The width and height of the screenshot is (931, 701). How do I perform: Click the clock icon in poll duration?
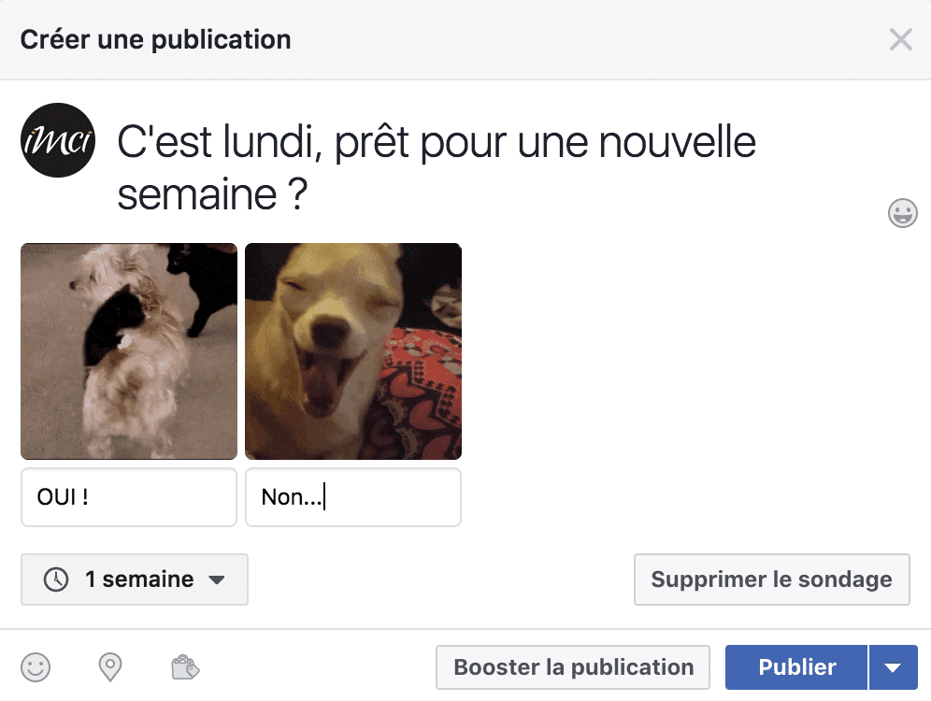(56, 579)
